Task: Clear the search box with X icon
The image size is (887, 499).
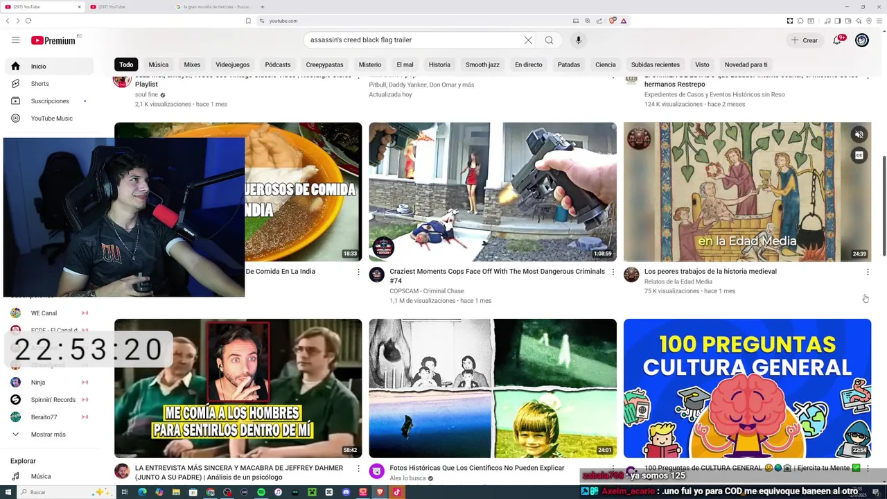Action: pyautogui.click(x=528, y=40)
